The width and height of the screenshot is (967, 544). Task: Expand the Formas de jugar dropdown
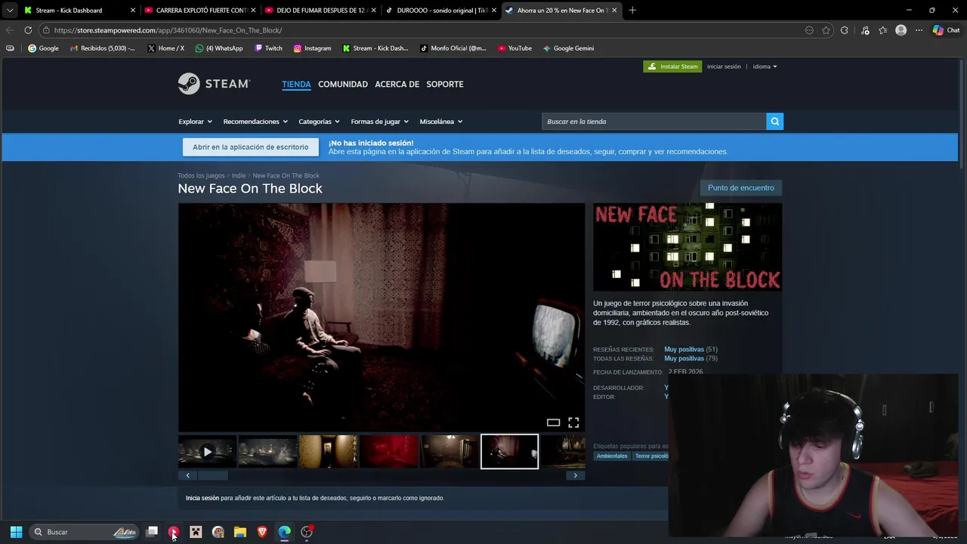379,122
